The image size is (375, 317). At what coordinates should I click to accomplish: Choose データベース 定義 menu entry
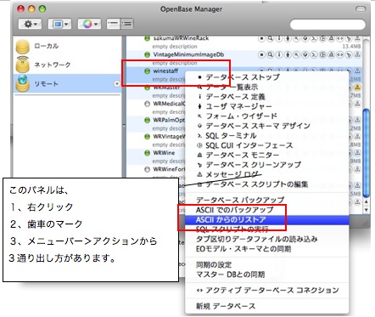(266, 97)
